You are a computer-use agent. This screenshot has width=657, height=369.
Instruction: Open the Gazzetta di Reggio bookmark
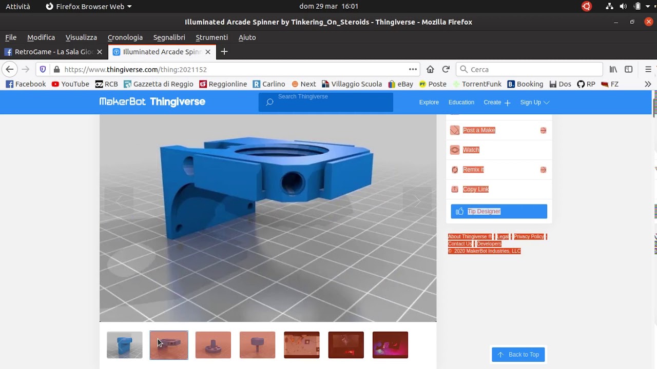point(159,84)
